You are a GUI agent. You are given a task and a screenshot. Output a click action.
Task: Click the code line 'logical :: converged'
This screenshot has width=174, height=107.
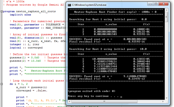26,48
